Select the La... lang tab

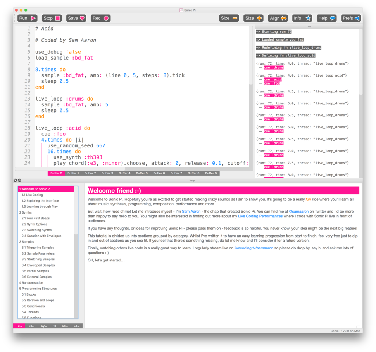click(77, 326)
